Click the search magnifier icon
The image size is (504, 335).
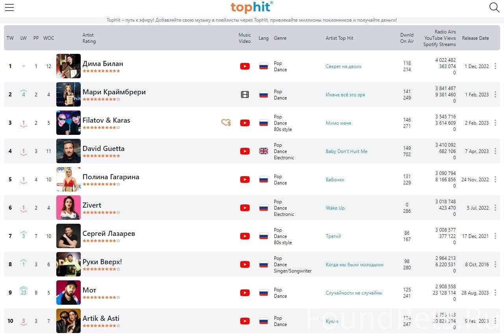point(494,7)
